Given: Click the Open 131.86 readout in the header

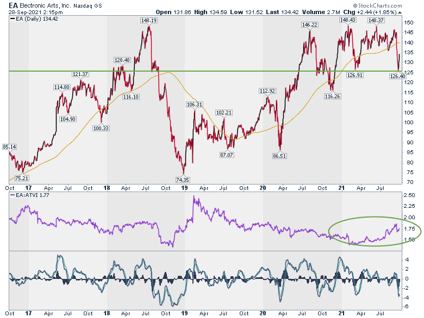Looking at the screenshot, I should 173,12.
